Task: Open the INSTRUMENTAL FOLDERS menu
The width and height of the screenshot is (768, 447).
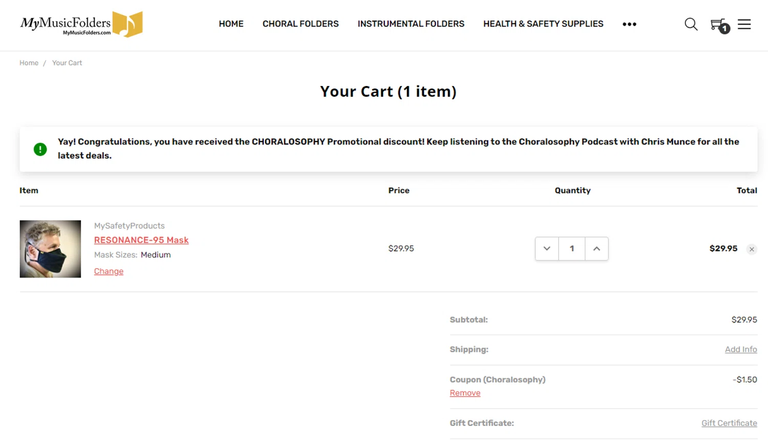Action: (411, 24)
